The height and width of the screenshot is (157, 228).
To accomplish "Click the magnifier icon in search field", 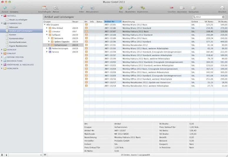I will pos(194,17).
